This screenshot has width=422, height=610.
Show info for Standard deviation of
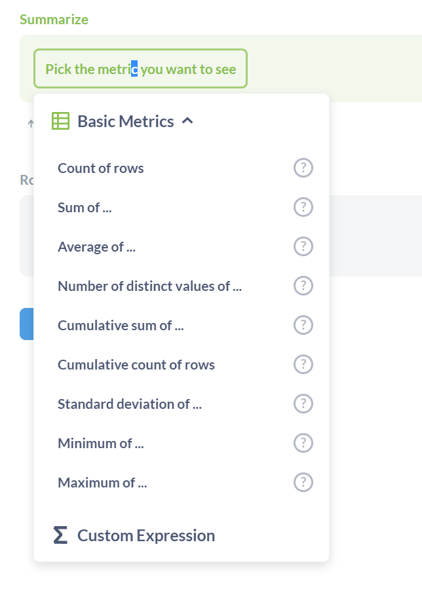(x=303, y=404)
